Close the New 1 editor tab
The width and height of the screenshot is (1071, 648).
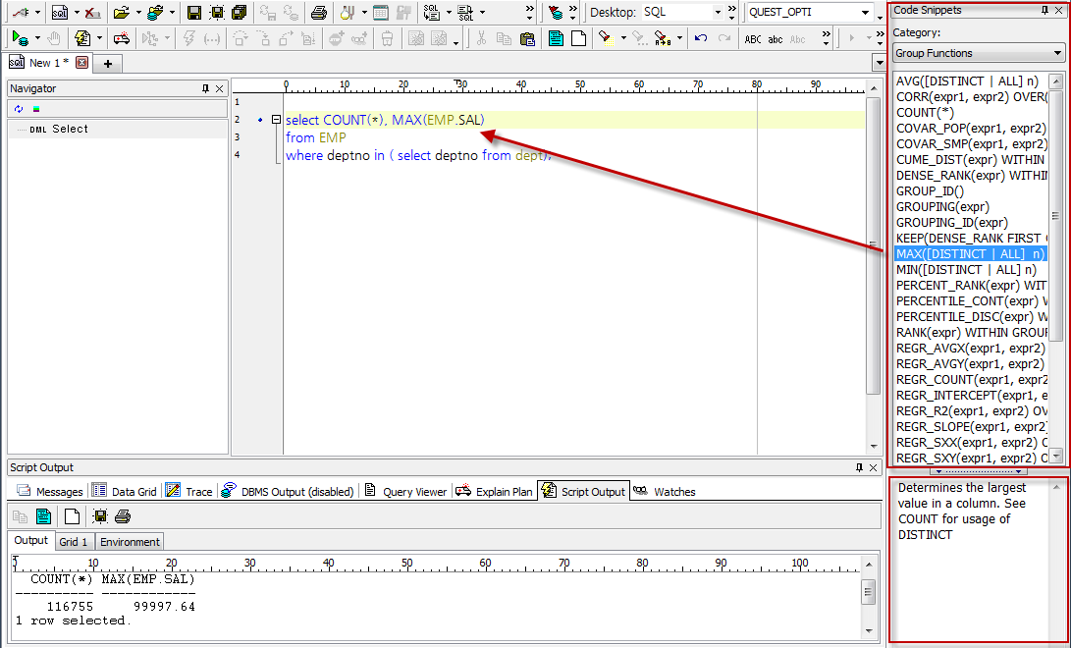tap(81, 63)
